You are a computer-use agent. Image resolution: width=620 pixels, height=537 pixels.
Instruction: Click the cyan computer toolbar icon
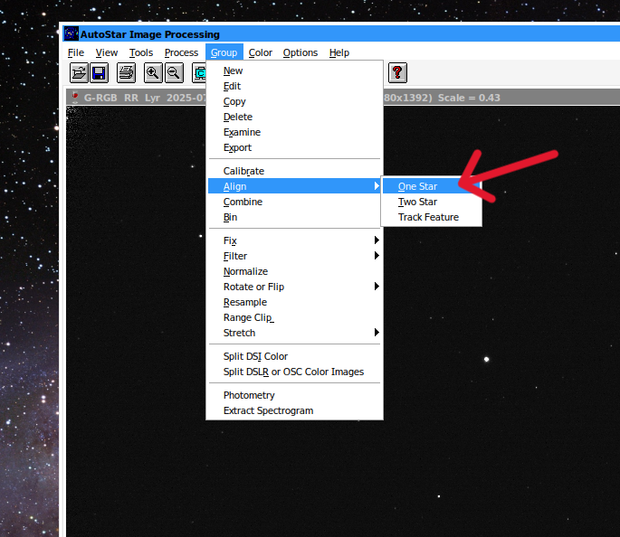pos(199,73)
